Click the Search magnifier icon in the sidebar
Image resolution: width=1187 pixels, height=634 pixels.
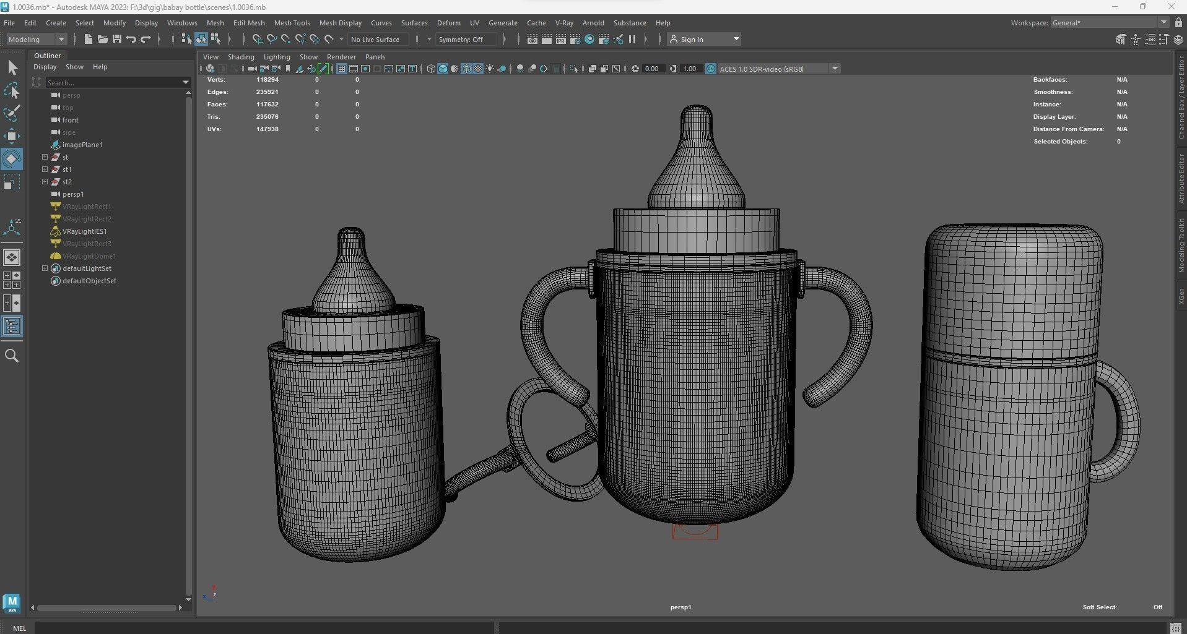pyautogui.click(x=12, y=356)
